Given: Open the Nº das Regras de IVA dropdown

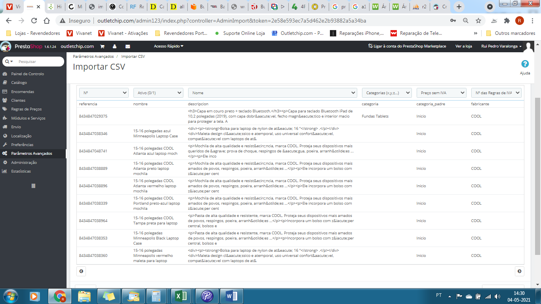Looking at the screenshot, I should click(496, 93).
